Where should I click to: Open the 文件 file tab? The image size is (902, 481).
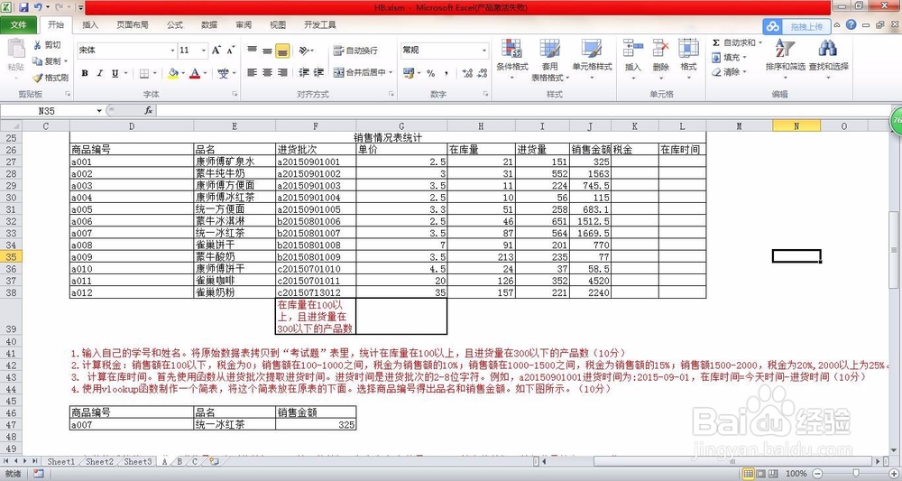pos(18,24)
